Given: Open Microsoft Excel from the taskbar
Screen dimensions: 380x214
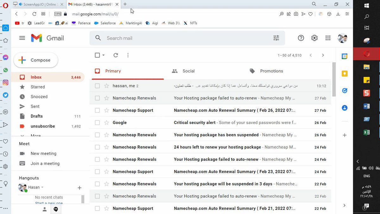Looking at the screenshot, I should [367, 132].
